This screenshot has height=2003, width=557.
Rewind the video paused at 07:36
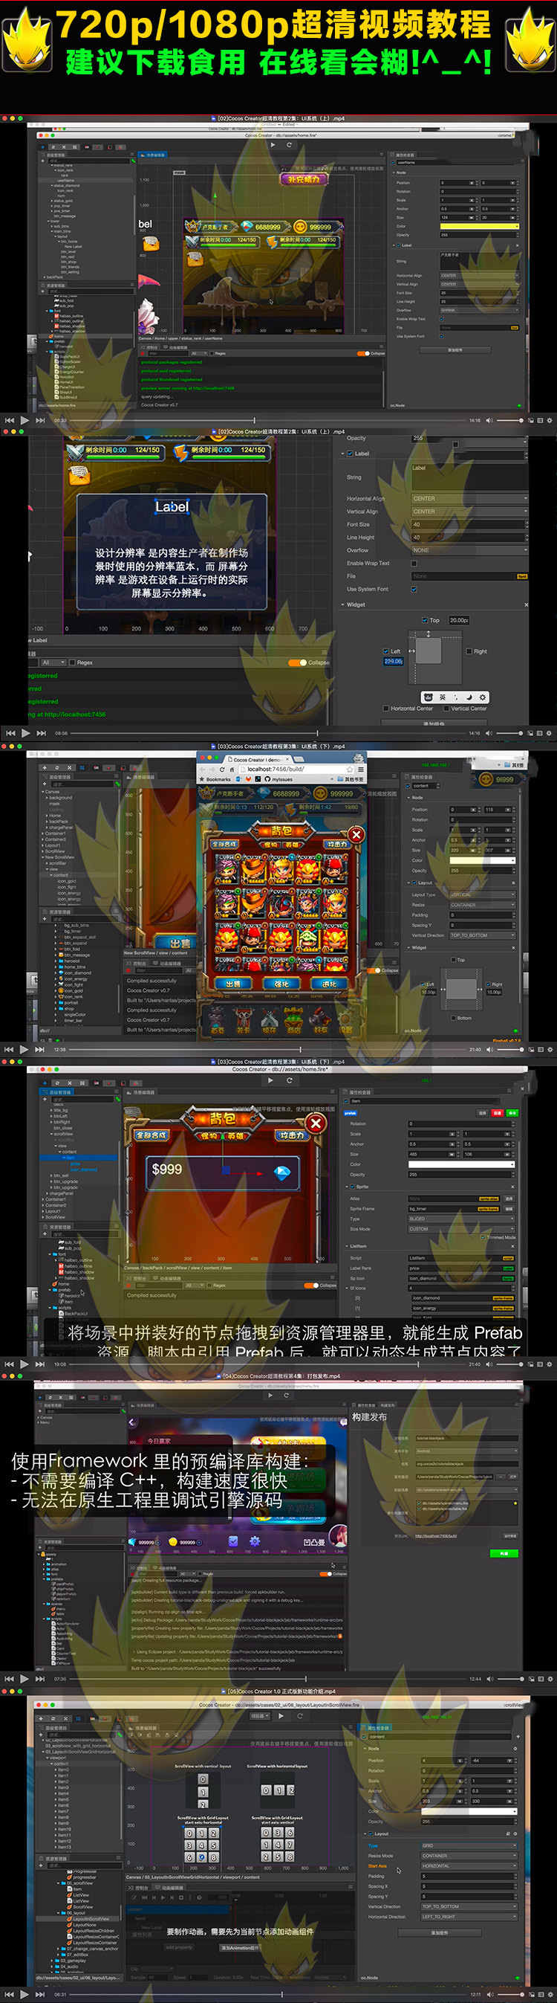[10, 1679]
